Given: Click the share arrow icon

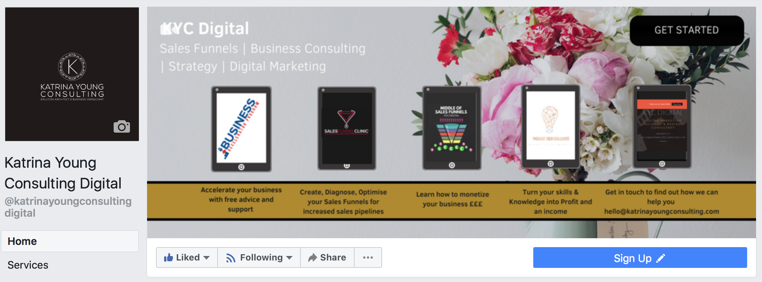Looking at the screenshot, I should point(313,258).
